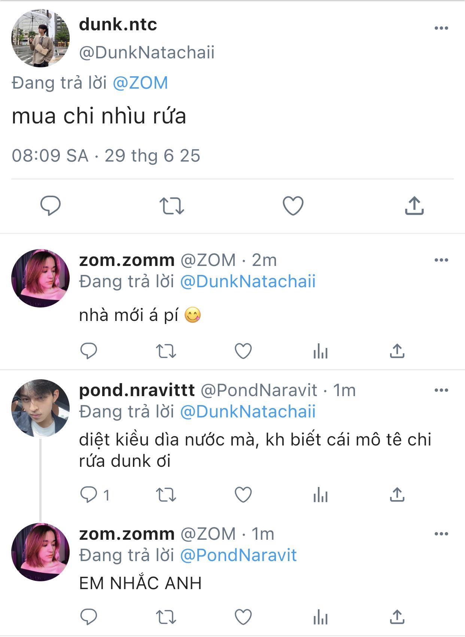Open dunk.ntc's profile picture
Screen dimensions: 465x637
coord(40,39)
